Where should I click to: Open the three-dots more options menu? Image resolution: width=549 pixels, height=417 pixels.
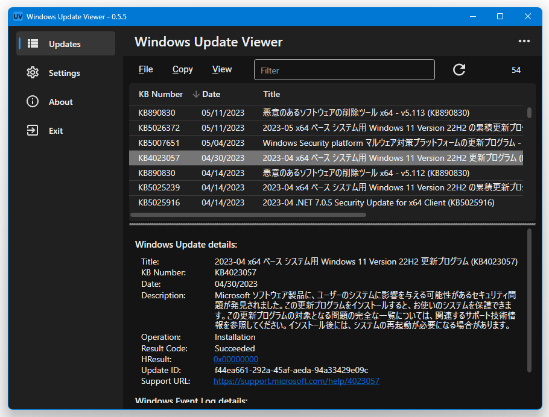pos(524,42)
